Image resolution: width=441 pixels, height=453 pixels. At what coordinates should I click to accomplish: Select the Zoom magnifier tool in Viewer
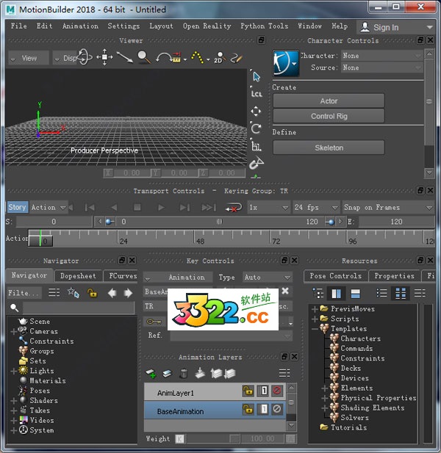pos(144,57)
